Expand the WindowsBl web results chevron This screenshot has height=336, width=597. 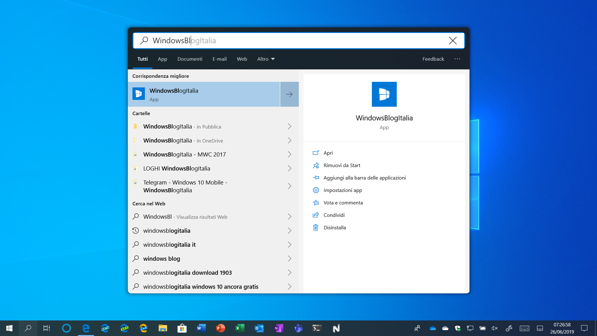(289, 217)
